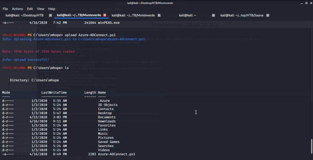Switch to the kali@kali: ~ tab
313x160 pixels.
pos(187,15)
